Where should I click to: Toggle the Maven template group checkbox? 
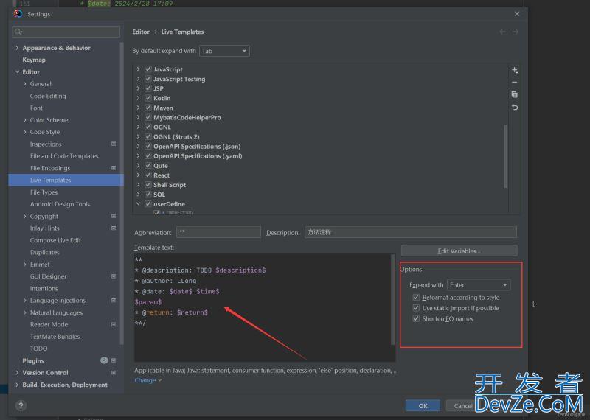pyautogui.click(x=148, y=108)
